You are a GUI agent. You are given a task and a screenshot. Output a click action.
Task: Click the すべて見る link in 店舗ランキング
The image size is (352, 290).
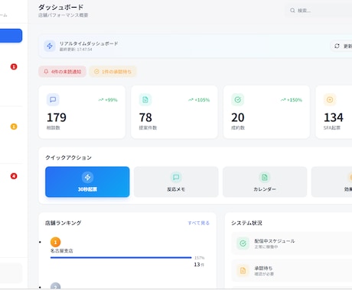(199, 223)
